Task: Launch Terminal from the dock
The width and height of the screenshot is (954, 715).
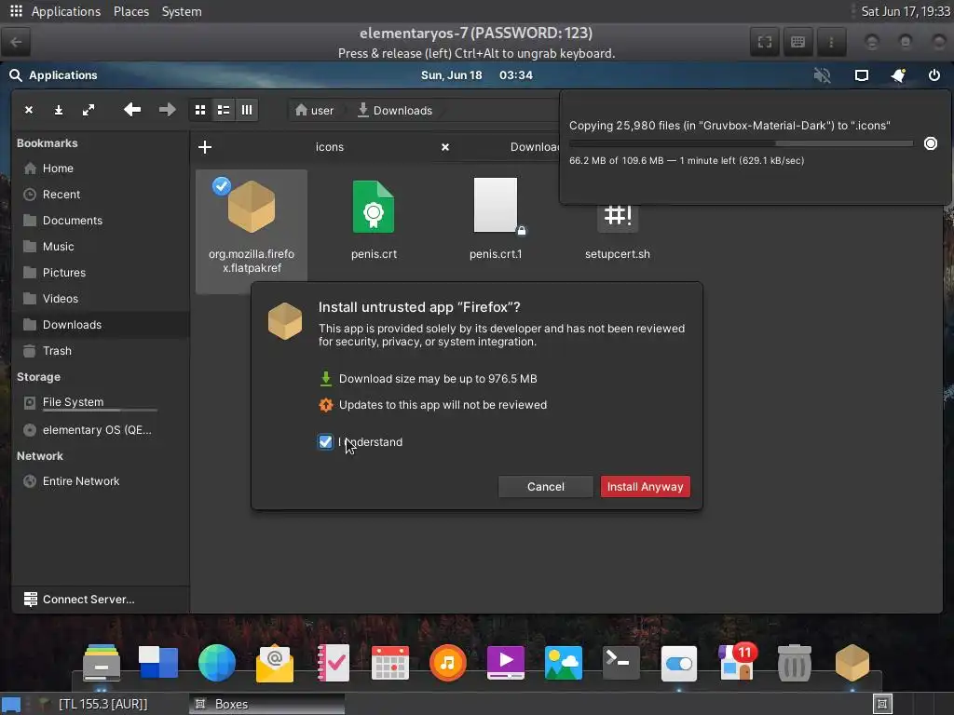Action: coord(621,662)
